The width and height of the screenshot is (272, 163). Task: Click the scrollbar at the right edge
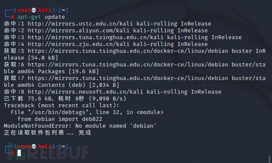pos(269,159)
